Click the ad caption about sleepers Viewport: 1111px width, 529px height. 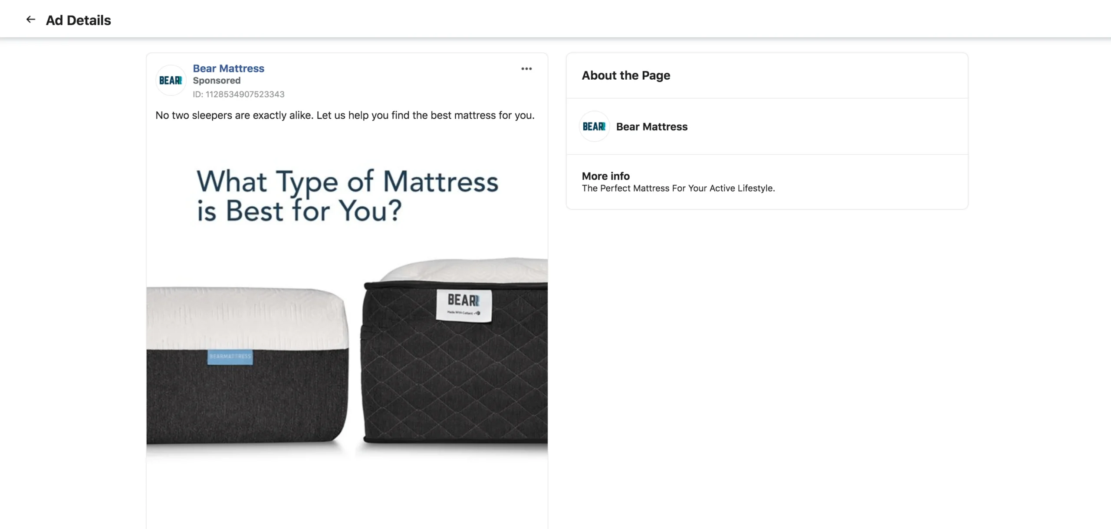(345, 115)
